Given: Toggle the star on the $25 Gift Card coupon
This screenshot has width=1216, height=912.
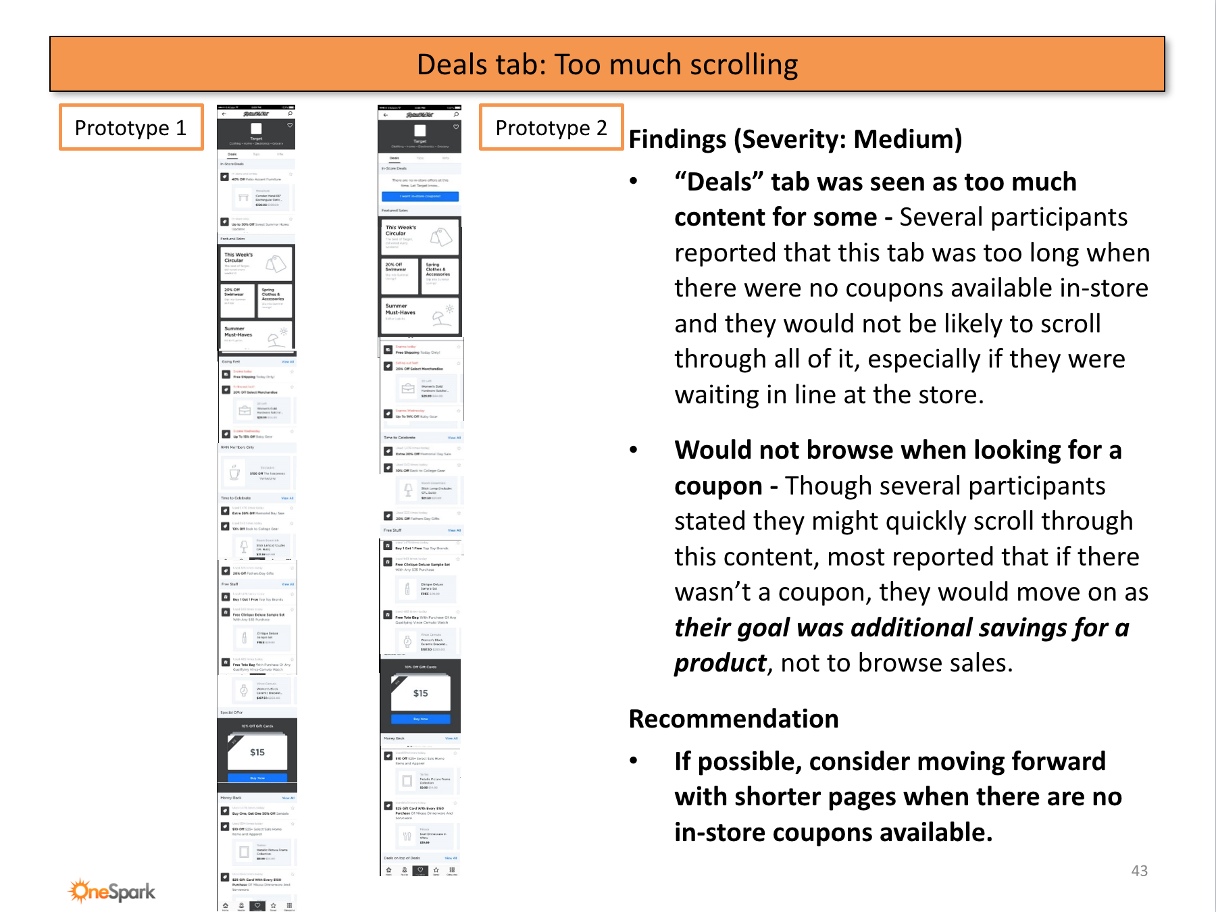Looking at the screenshot, I should pyautogui.click(x=293, y=875).
